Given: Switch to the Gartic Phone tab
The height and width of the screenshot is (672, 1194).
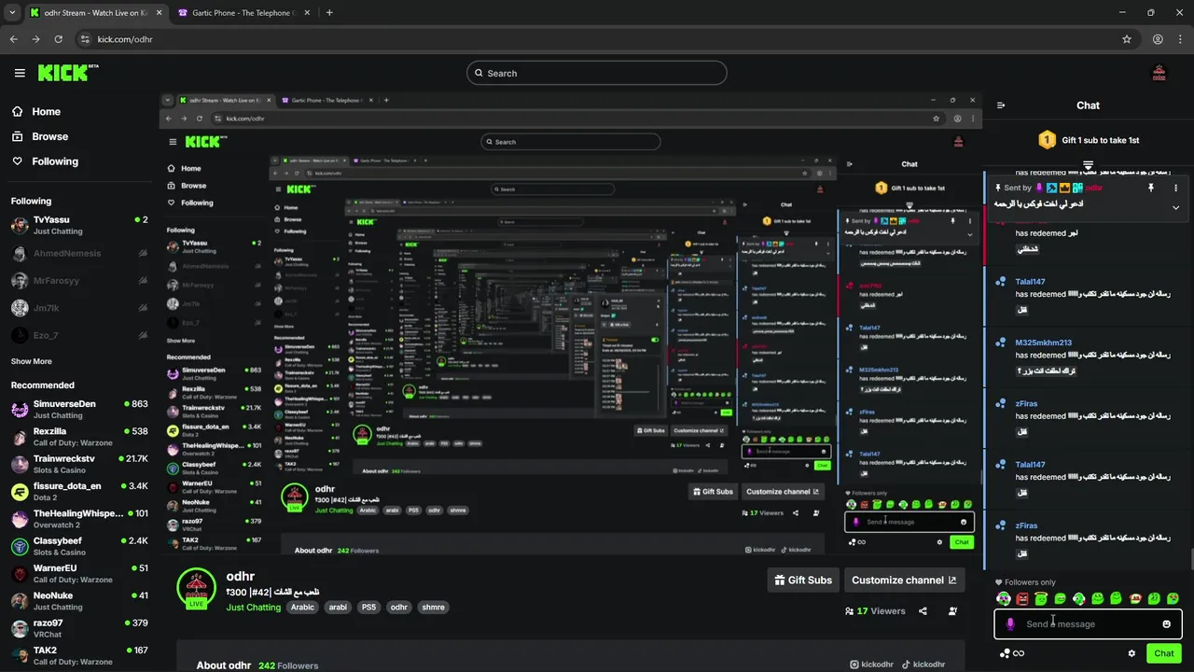Looking at the screenshot, I should (x=244, y=13).
